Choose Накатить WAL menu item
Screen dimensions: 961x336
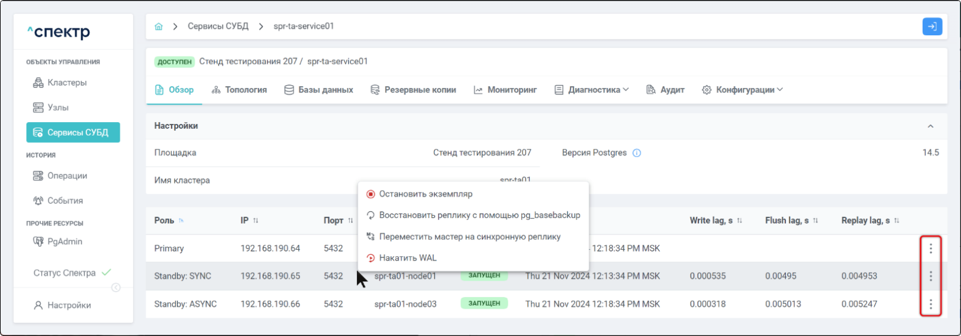tap(408, 258)
